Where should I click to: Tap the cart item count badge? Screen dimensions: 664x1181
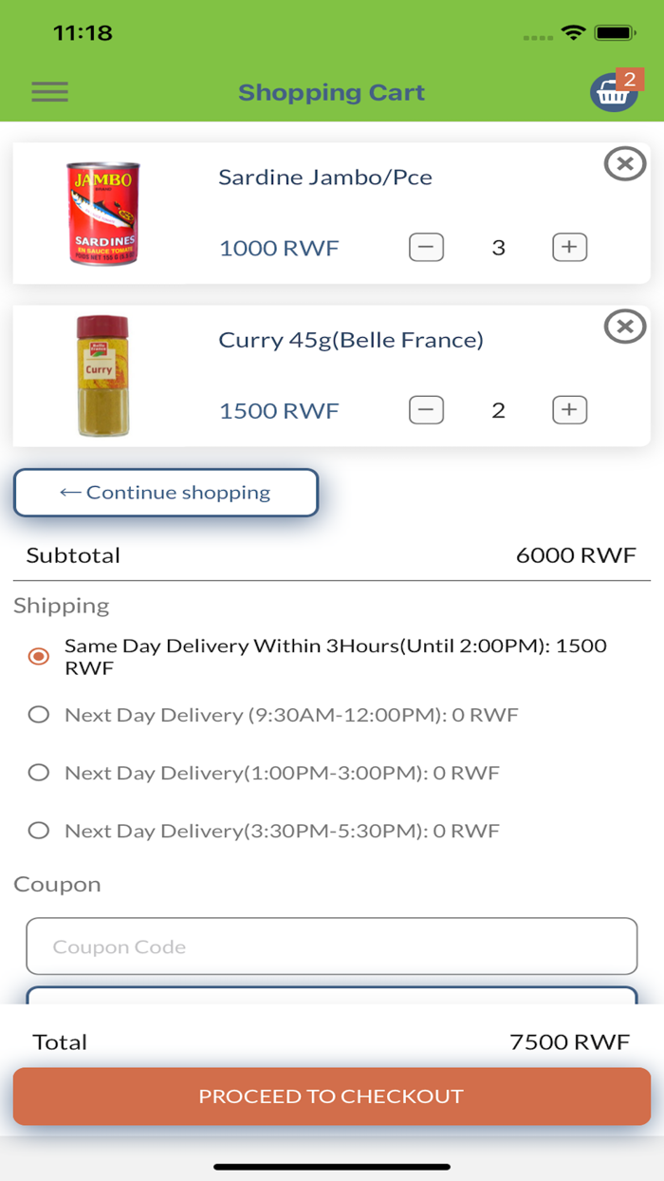pyautogui.click(x=629, y=80)
